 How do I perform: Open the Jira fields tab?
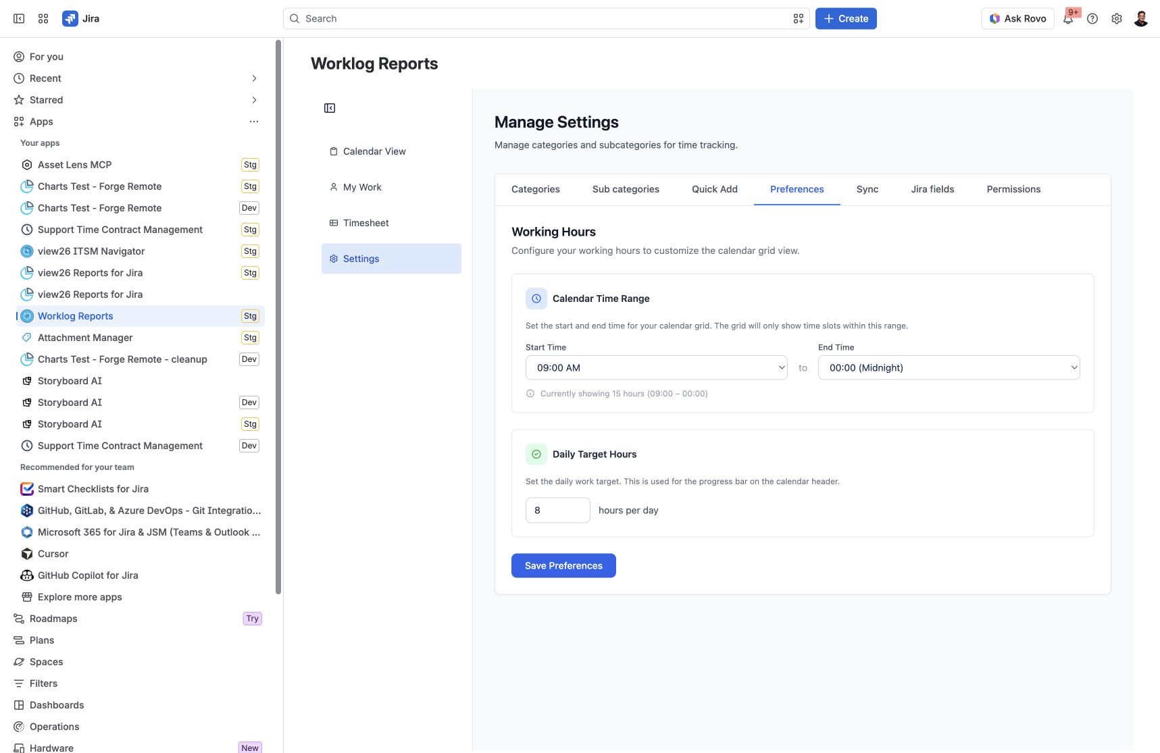pyautogui.click(x=932, y=189)
